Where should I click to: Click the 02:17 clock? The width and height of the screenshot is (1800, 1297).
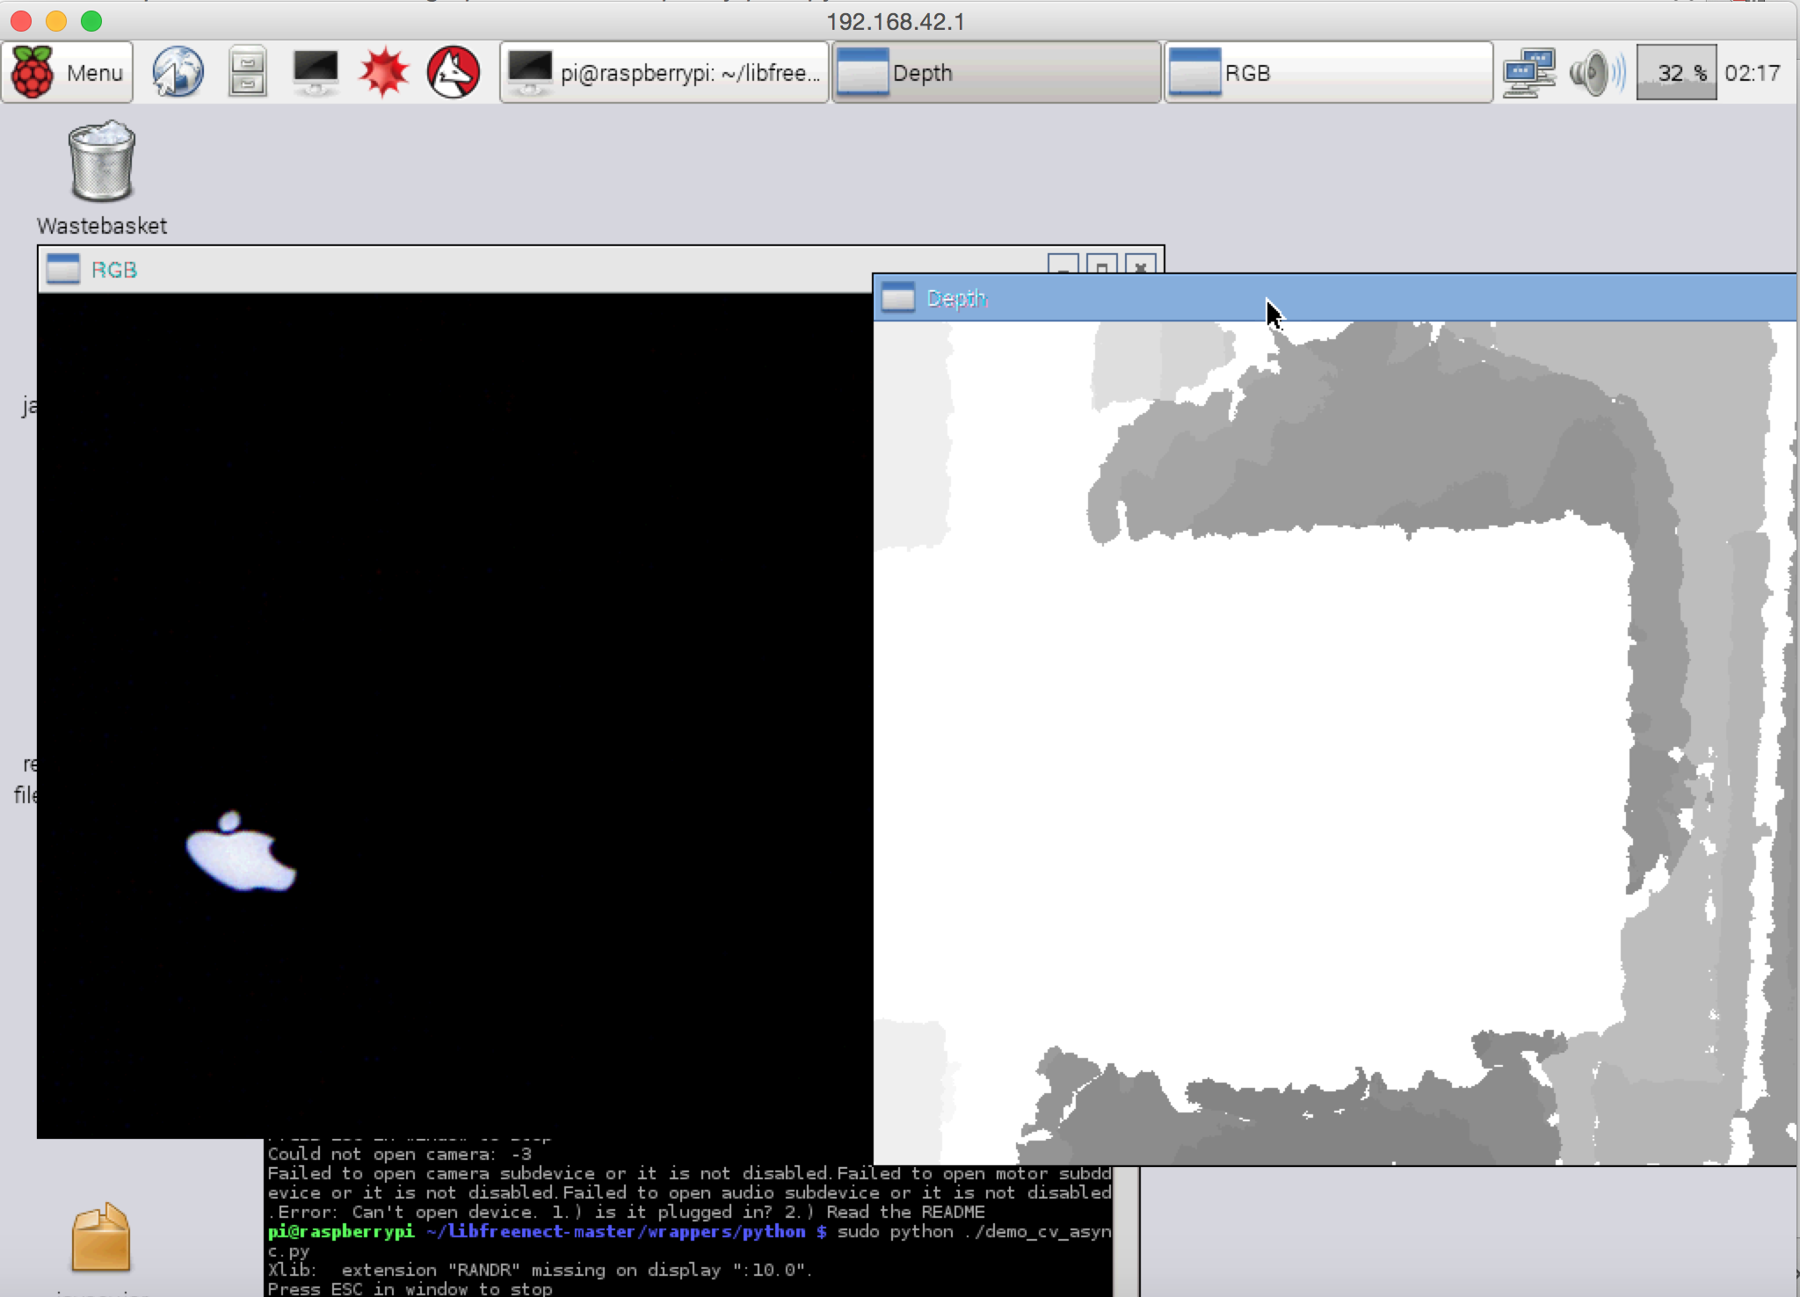[1752, 72]
